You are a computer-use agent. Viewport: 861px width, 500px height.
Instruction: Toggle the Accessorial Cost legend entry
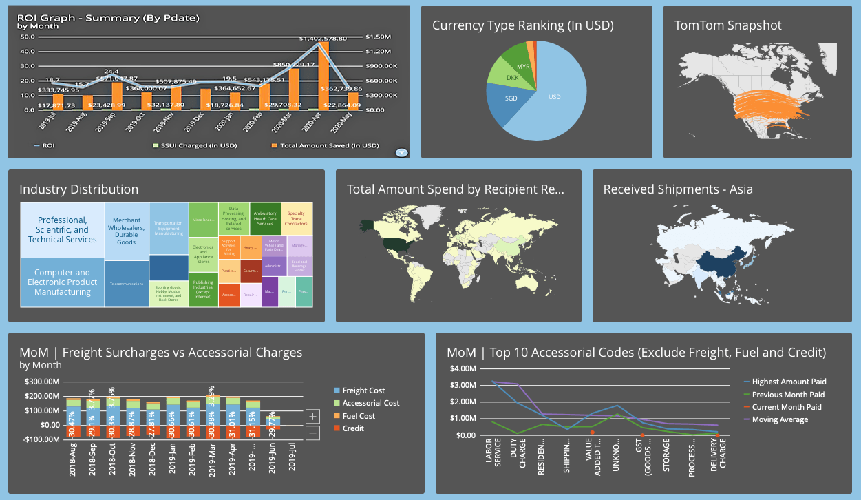coord(370,403)
